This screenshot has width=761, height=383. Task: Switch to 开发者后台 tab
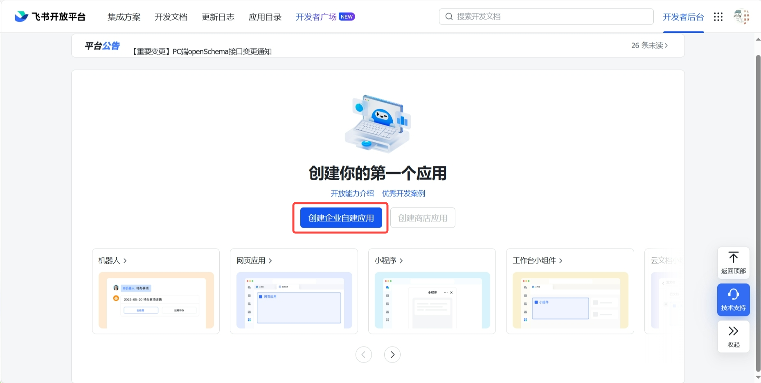click(683, 17)
